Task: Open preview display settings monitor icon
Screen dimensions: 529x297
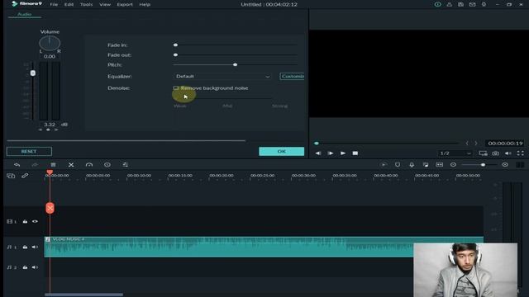Action: click(x=483, y=153)
